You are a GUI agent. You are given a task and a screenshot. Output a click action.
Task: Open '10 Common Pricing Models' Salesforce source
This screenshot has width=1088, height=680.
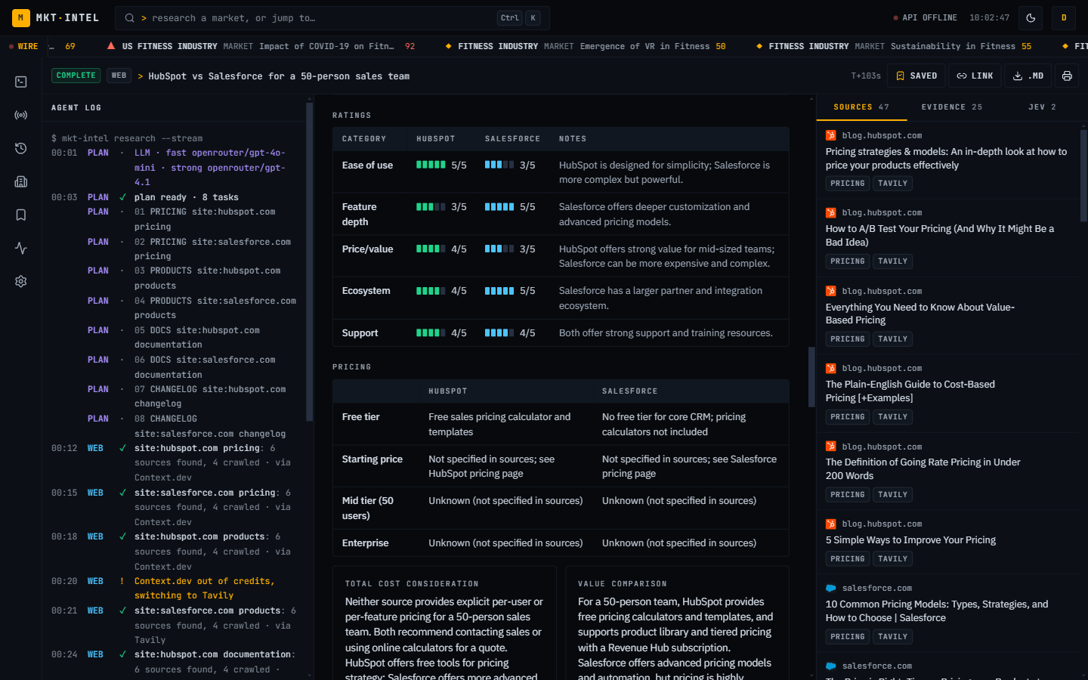click(x=937, y=611)
